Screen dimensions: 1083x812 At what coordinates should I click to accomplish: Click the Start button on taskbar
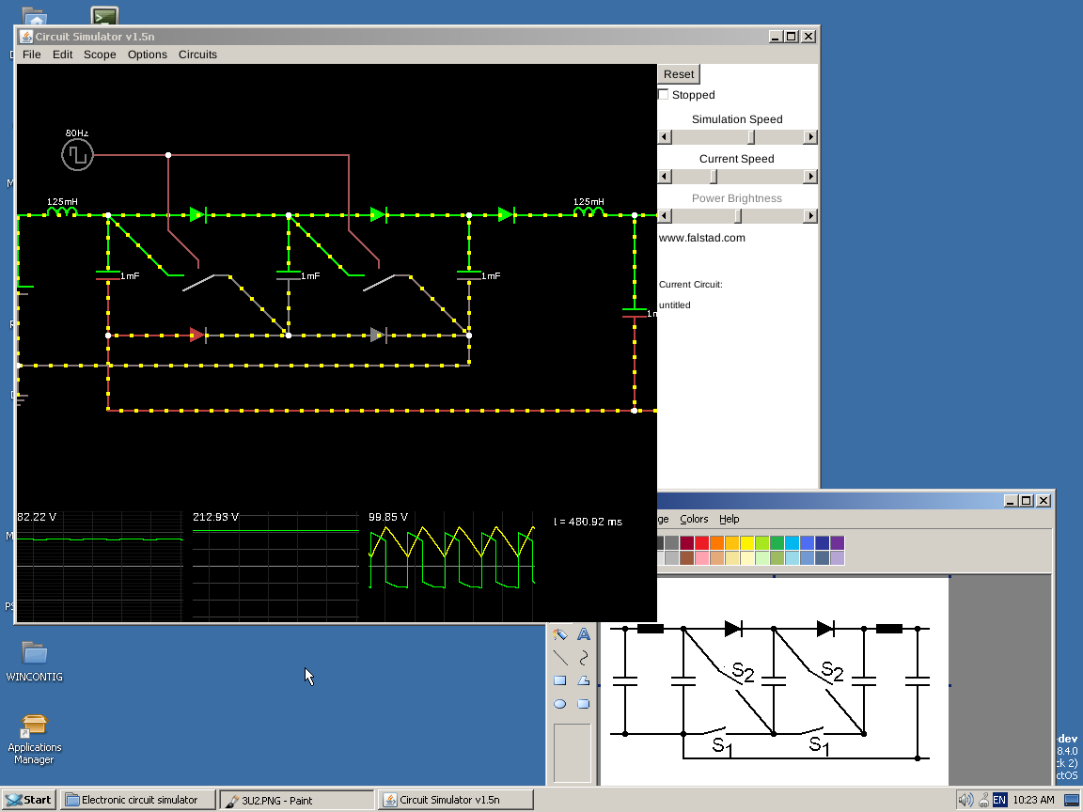pyautogui.click(x=29, y=800)
